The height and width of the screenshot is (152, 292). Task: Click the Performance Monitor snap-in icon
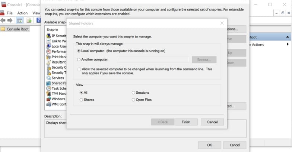(48, 52)
